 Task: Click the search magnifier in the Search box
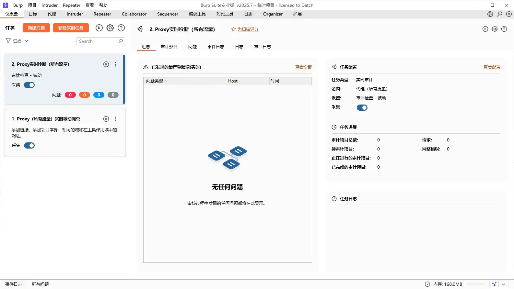[x=121, y=41]
